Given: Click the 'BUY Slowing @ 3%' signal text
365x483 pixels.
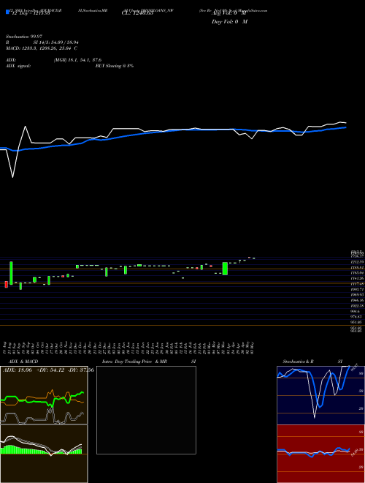Looking at the screenshot, I should click(115, 66).
